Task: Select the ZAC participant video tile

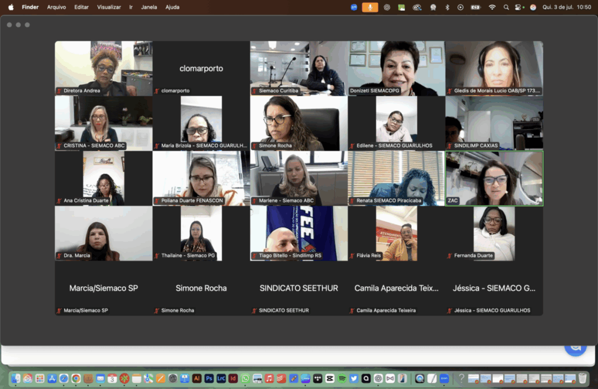Action: click(494, 178)
